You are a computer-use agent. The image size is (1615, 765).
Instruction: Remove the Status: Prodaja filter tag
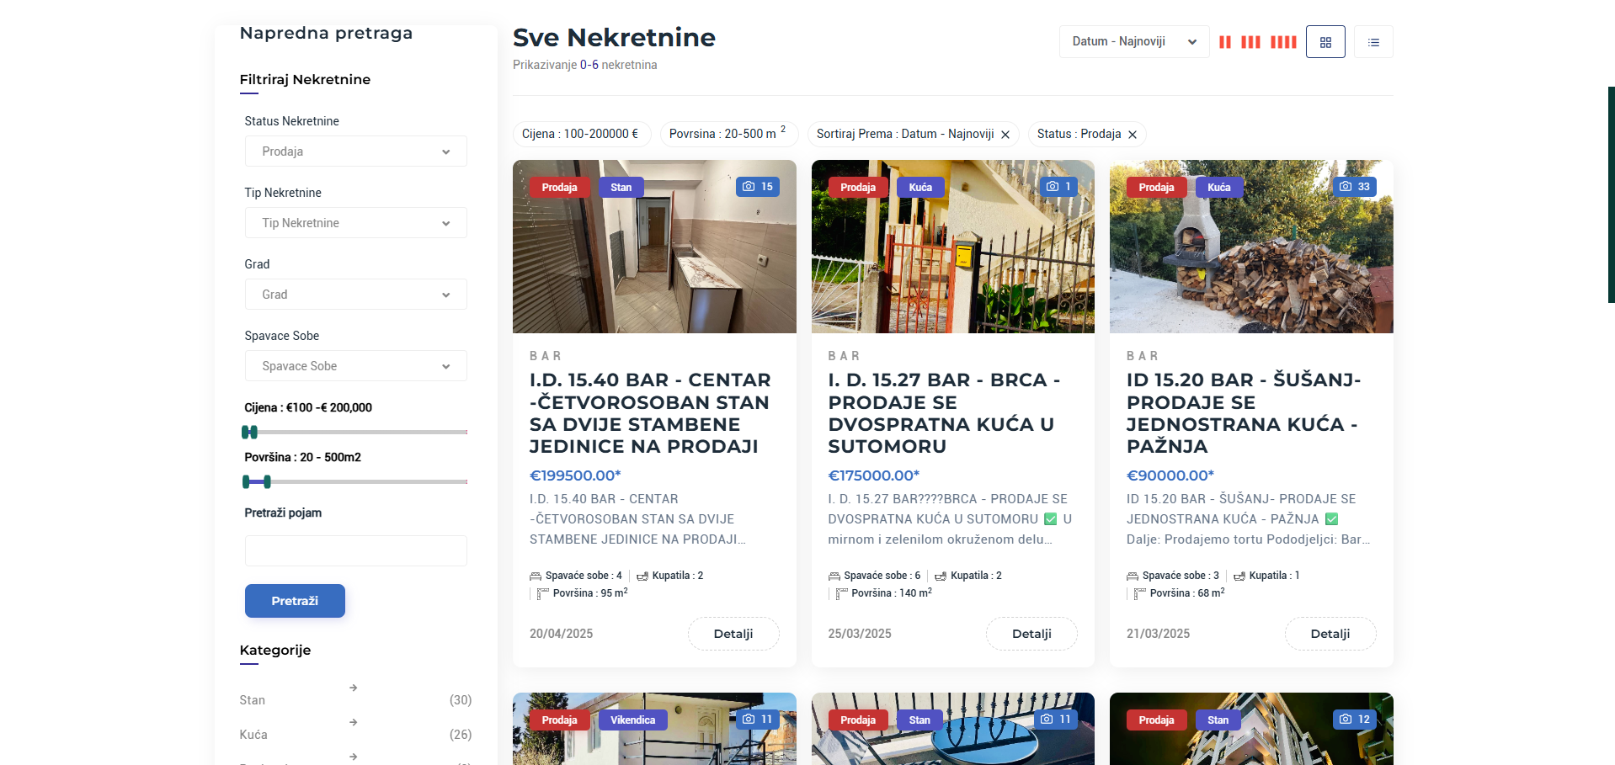pyautogui.click(x=1133, y=135)
